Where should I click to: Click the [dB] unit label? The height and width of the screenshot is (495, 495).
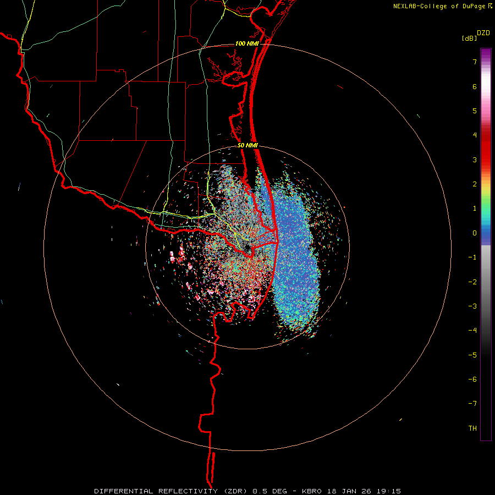(470, 38)
